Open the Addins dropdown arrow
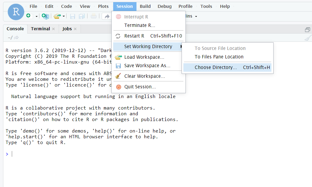Viewport: 312px width, 187px height. click(196, 16)
